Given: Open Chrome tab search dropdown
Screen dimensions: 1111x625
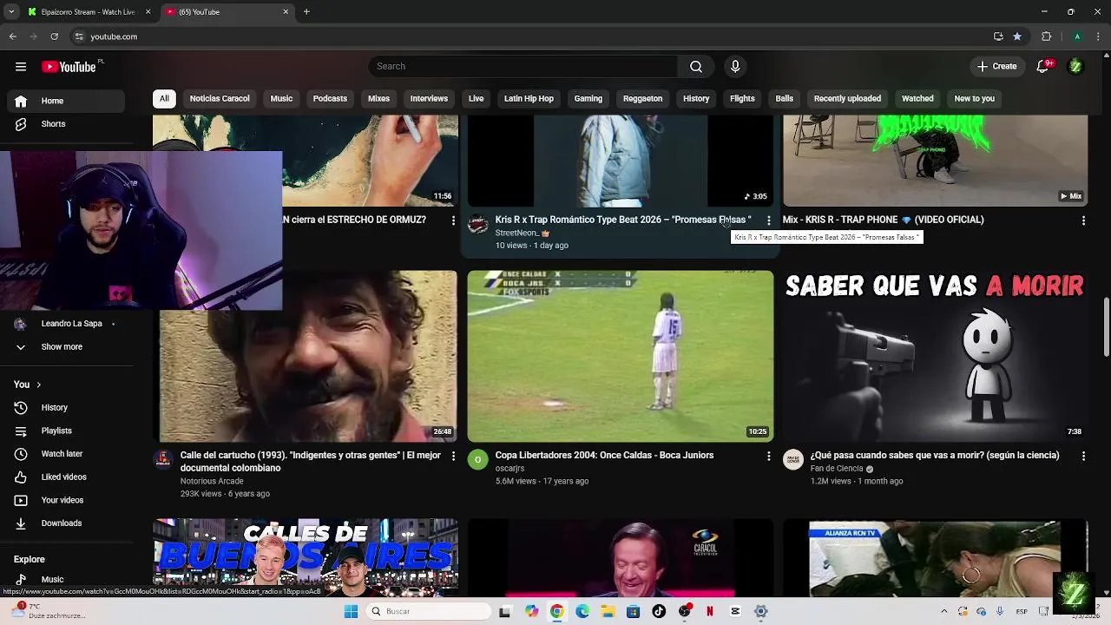Looking at the screenshot, I should (11, 12).
